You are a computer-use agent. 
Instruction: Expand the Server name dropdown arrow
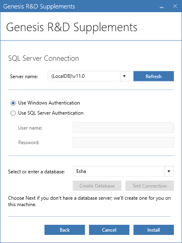(x=125, y=76)
